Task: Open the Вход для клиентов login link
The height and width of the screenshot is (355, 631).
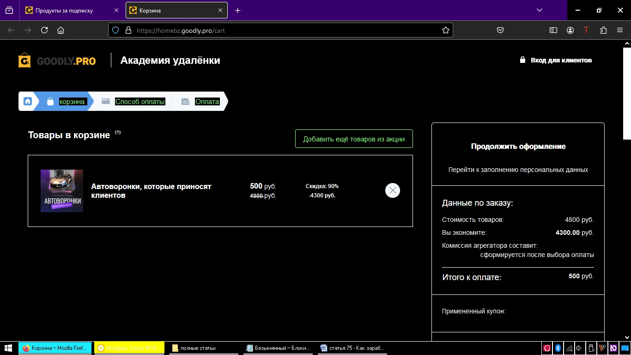Action: pos(556,60)
